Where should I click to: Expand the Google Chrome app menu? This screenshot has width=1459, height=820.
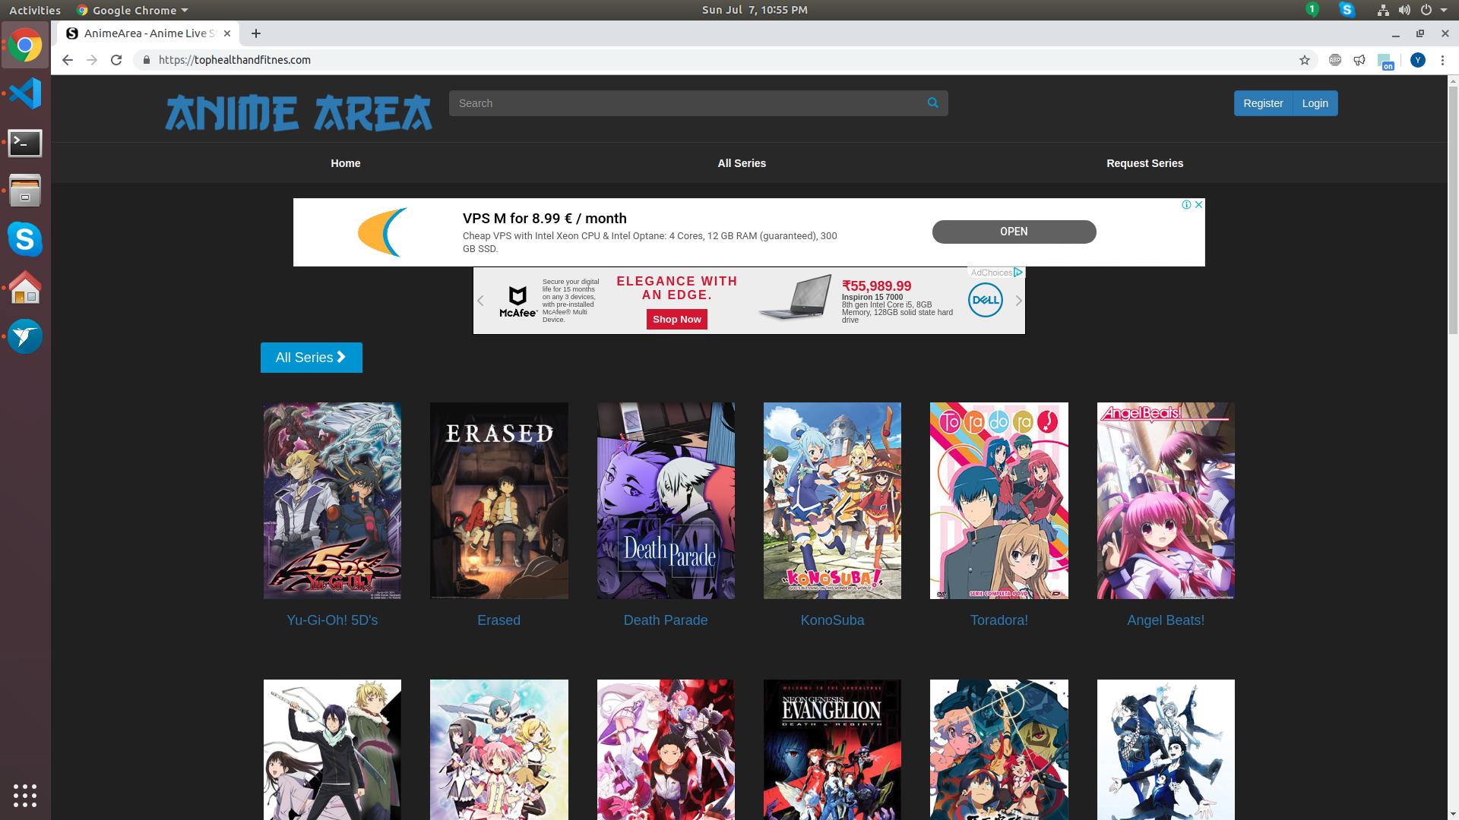pos(133,10)
